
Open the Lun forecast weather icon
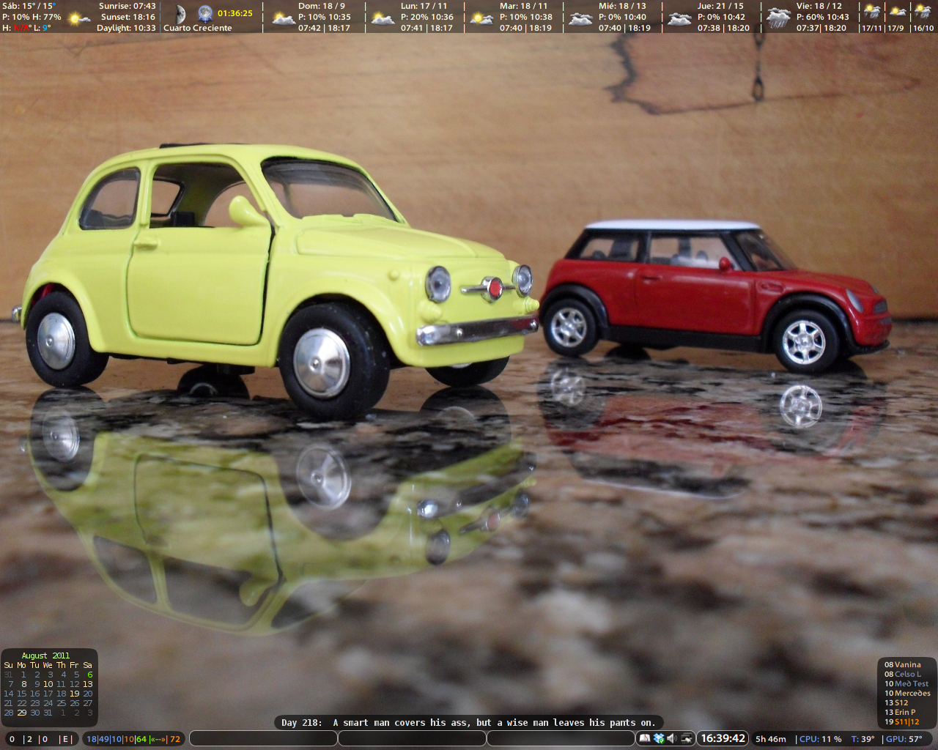coord(383,18)
